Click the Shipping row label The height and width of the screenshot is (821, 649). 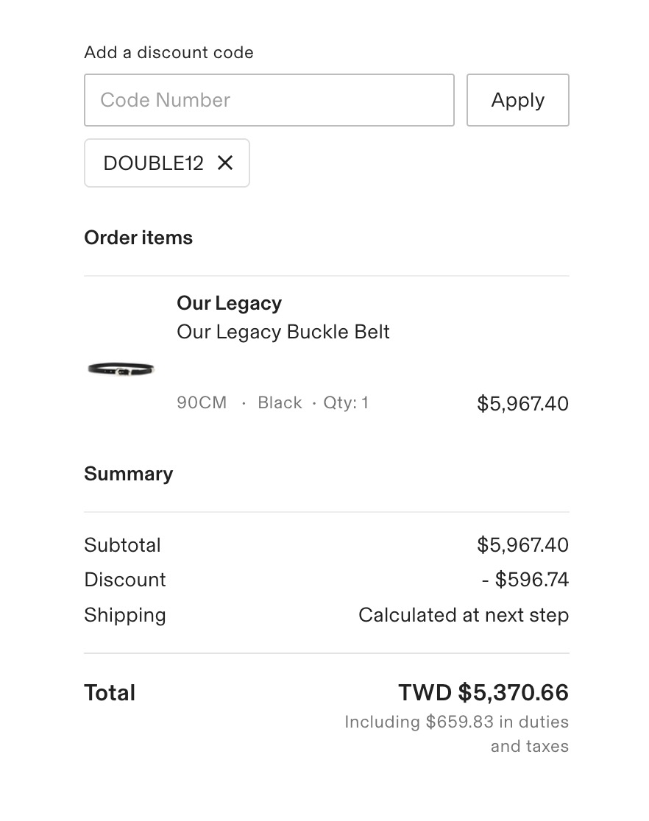[125, 615]
